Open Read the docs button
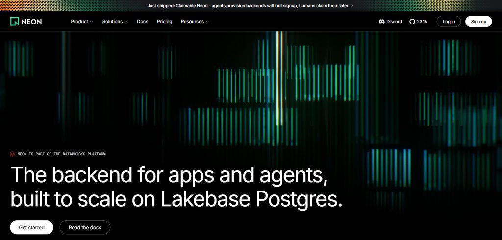This screenshot has height=240, width=502. [x=85, y=228]
